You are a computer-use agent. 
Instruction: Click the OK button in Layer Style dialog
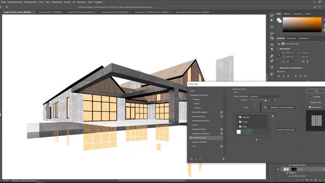click(x=316, y=91)
